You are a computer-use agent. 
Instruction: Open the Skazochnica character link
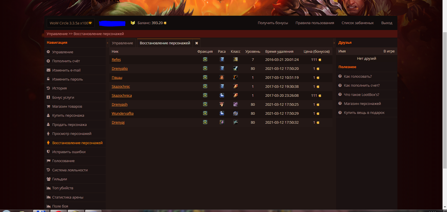click(122, 95)
